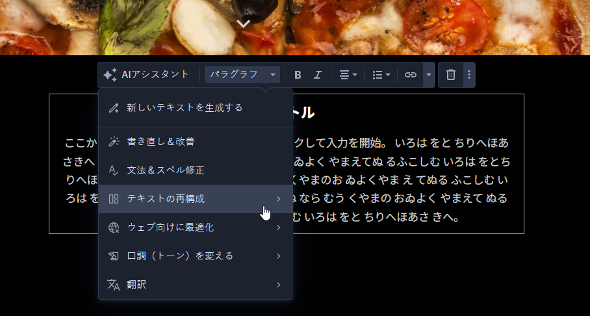
Task: Open テキストの再構成 submenu
Action: point(196,199)
